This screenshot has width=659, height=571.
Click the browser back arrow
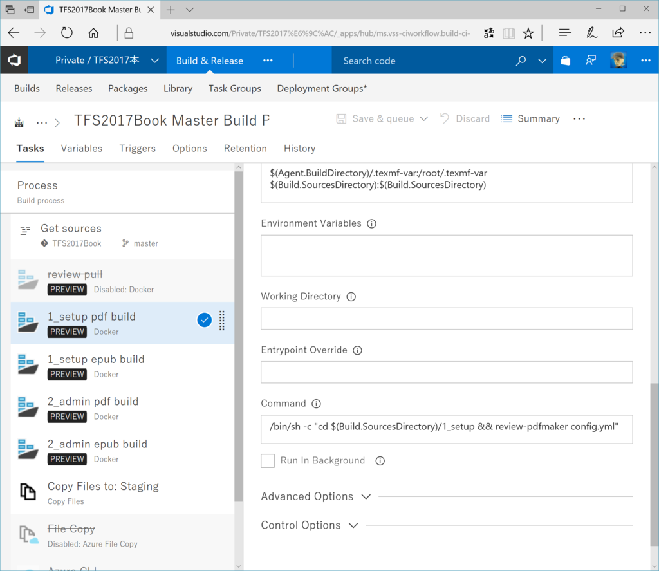(x=14, y=33)
